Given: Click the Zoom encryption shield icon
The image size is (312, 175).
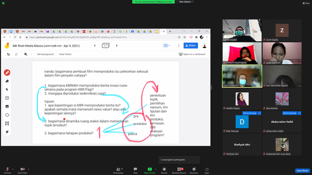Looking at the screenshot, I should click(x=3, y=3).
